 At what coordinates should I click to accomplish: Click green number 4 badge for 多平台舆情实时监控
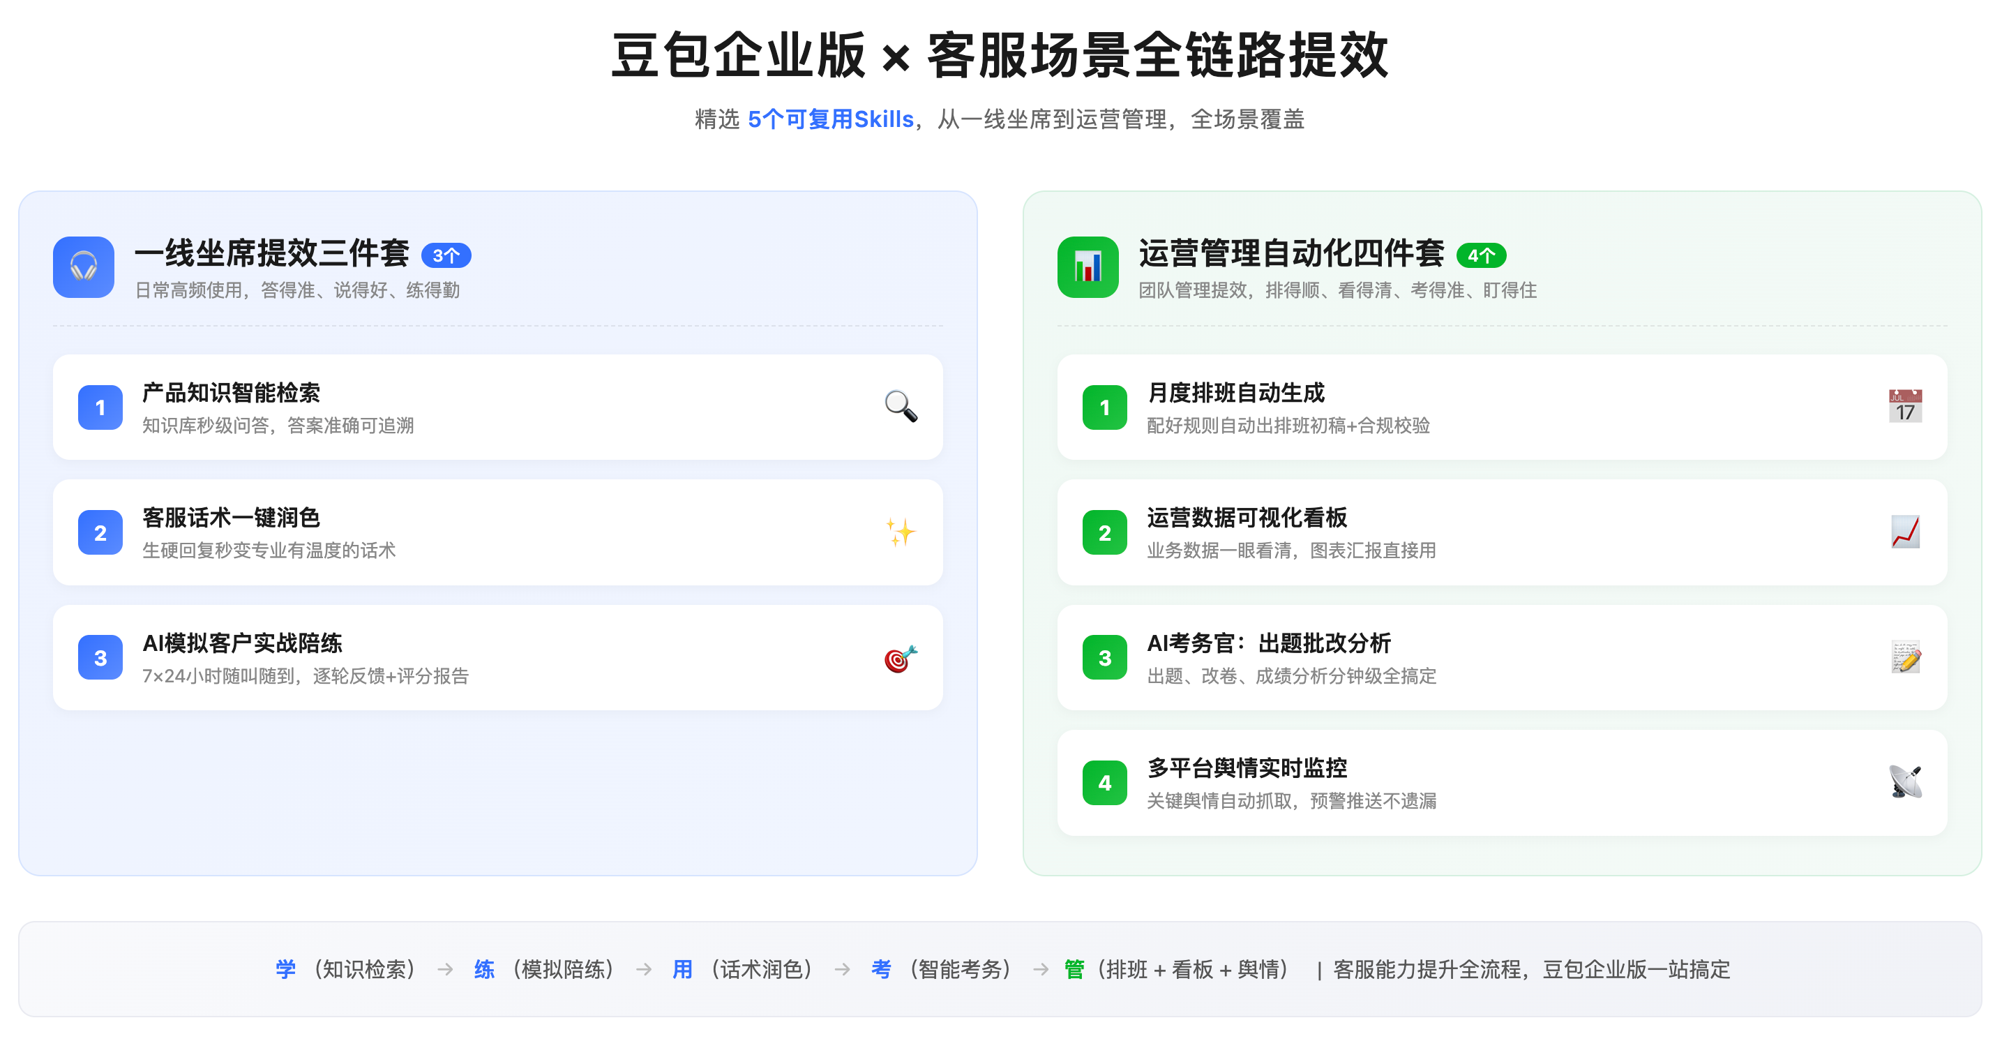click(x=1104, y=782)
